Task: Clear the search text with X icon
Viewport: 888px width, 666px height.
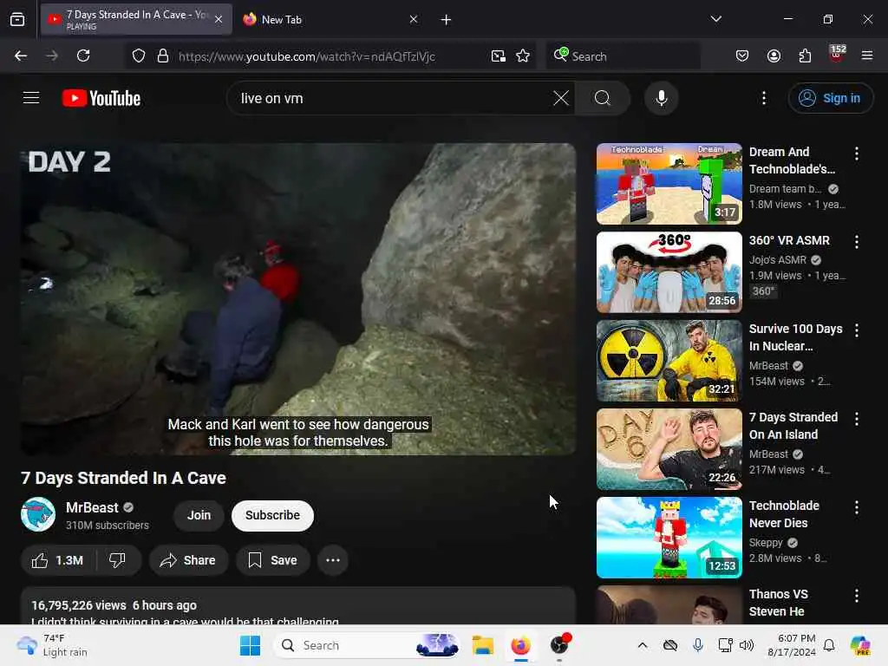Action: [x=561, y=98]
